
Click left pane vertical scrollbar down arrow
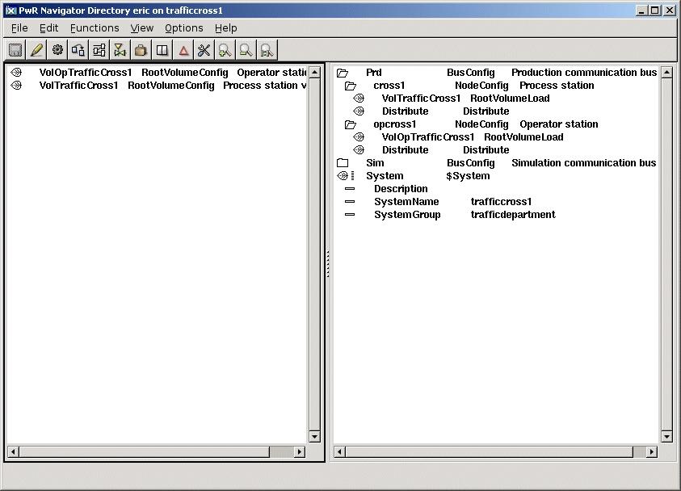(314, 436)
